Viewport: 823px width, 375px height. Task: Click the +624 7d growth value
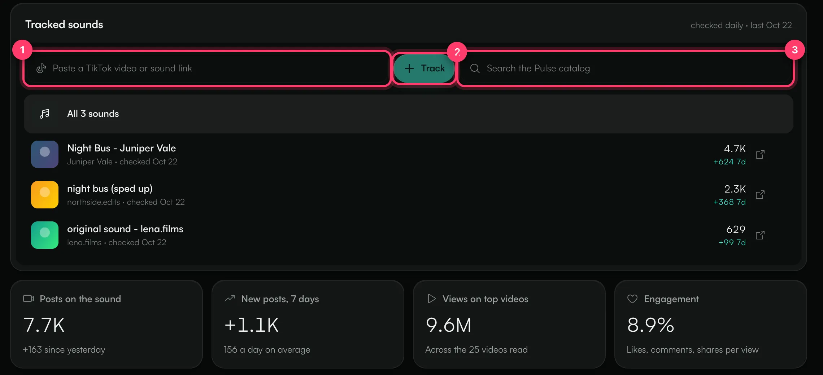tap(730, 162)
